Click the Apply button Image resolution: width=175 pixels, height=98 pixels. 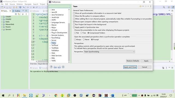146,61
